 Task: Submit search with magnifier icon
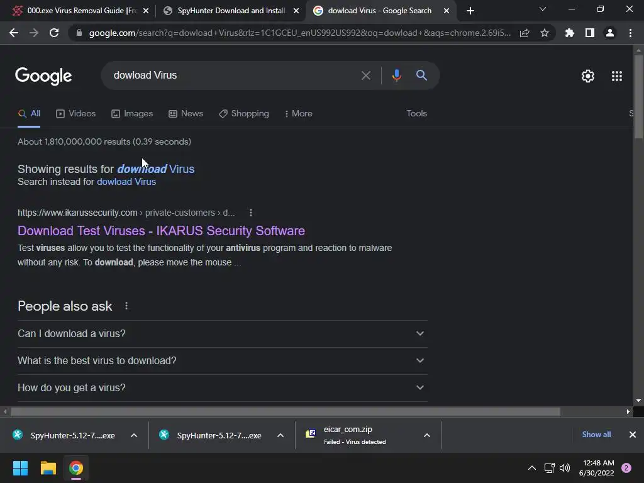point(421,75)
